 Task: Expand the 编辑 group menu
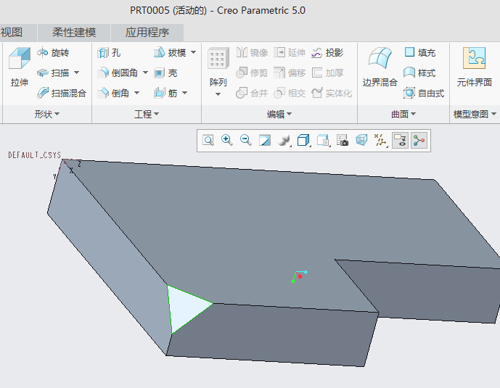279,114
